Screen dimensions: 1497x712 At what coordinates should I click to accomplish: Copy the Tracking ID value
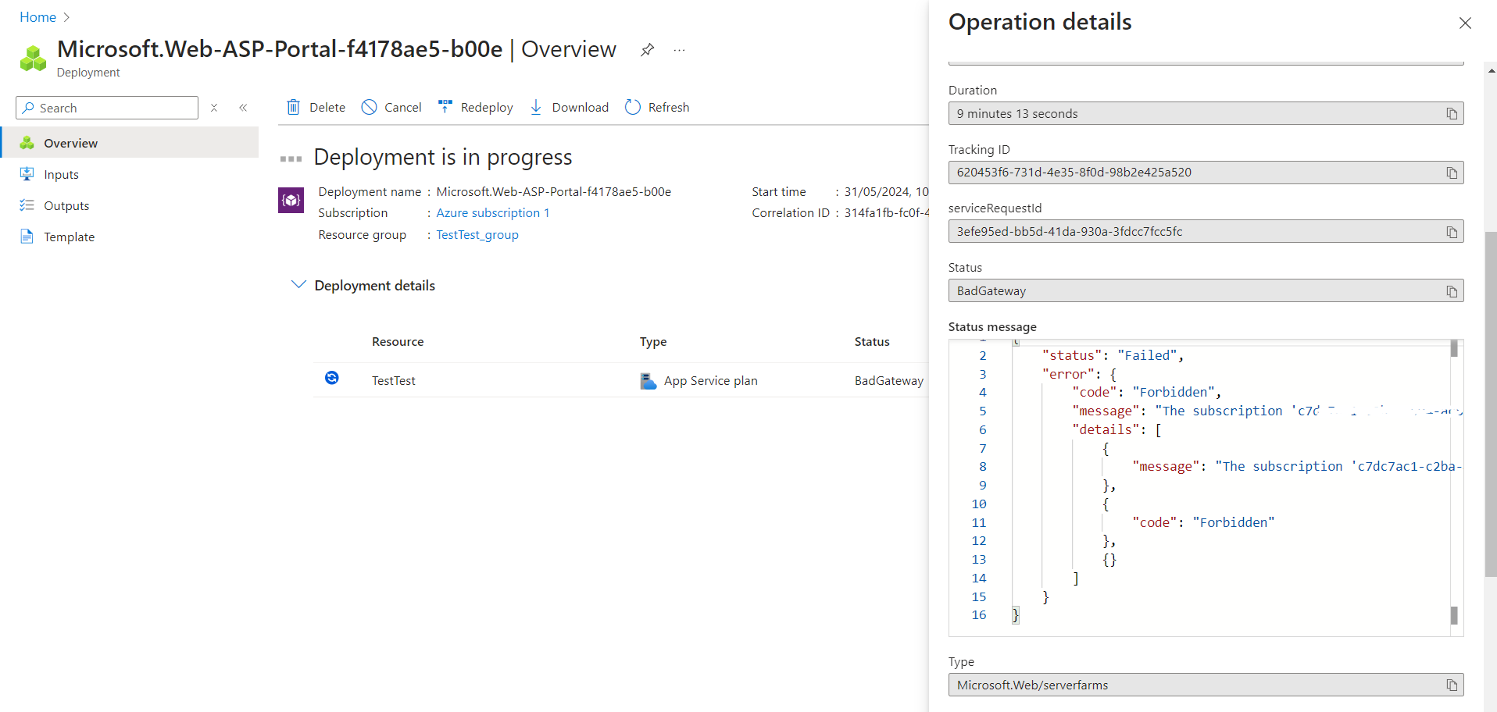tap(1452, 173)
